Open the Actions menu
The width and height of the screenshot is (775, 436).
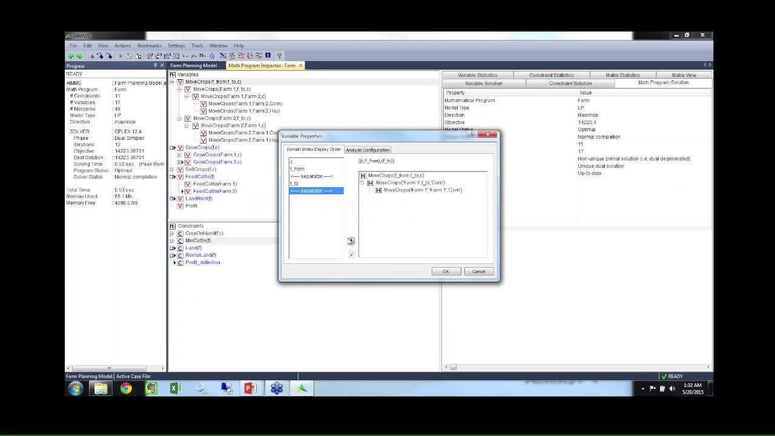pos(123,46)
